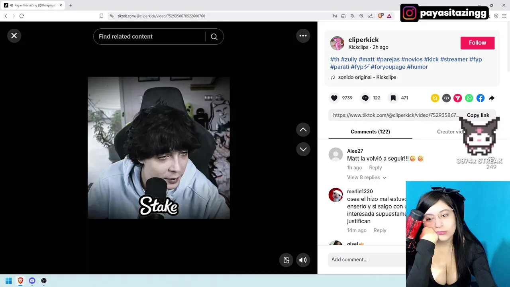Screen dimensions: 510x287
Task: Like the video with the heart icon
Action: 334,98
